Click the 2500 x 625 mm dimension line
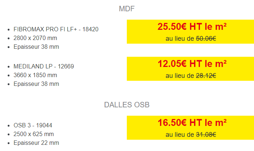The image size is (254, 151). pyautogui.click(x=34, y=134)
